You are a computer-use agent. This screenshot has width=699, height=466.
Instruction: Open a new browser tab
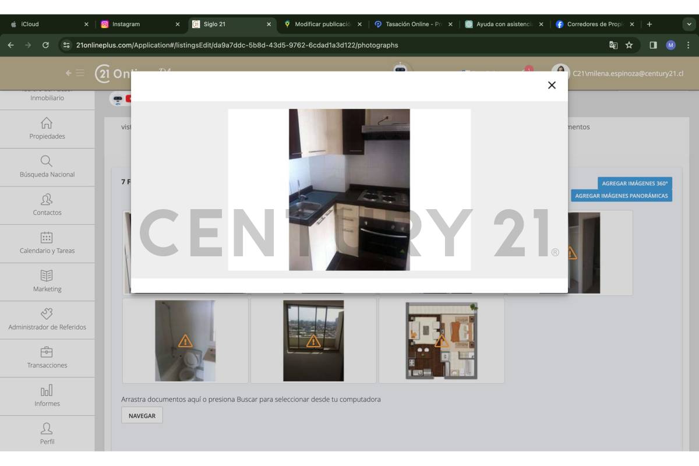coord(649,24)
